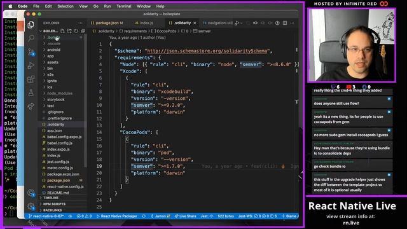Open the Extensions view
This screenshot has width=407, height=229.
point(31,79)
